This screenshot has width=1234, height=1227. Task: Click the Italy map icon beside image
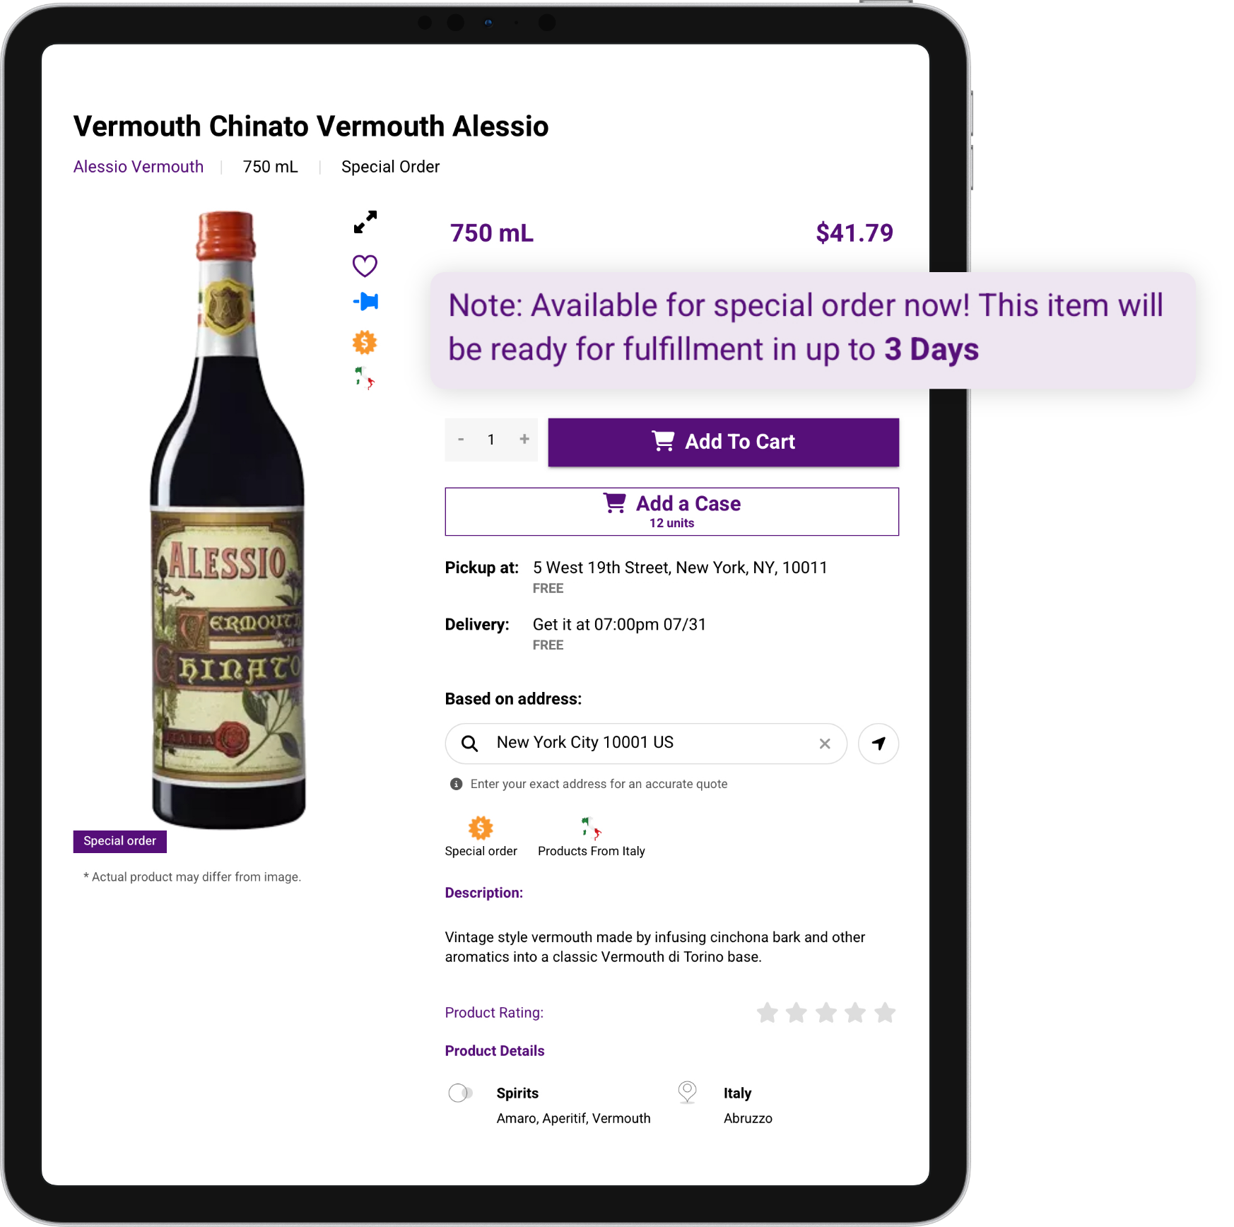point(365,378)
